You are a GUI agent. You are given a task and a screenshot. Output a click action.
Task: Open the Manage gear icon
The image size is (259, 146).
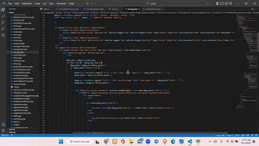coord(3,131)
